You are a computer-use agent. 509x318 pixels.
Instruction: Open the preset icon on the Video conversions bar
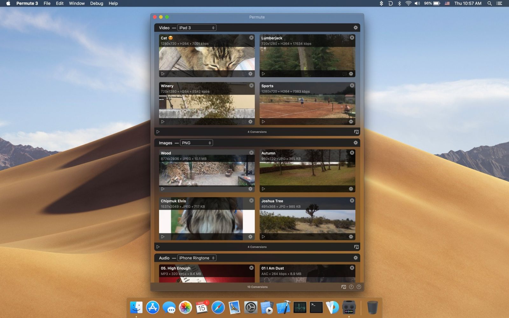coord(356,131)
